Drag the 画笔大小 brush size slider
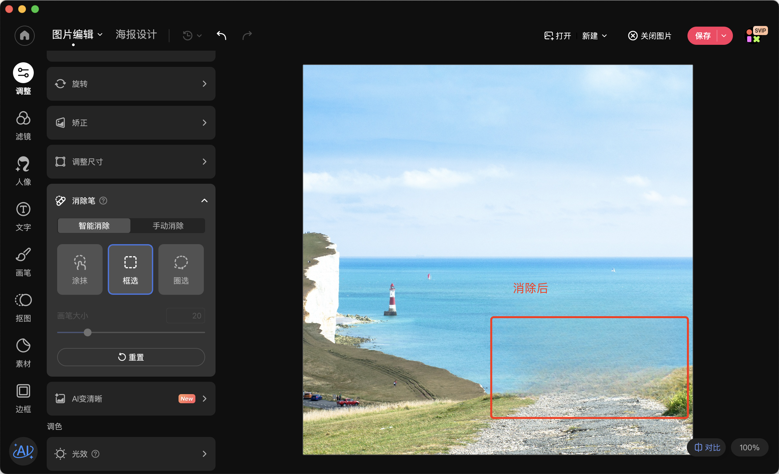 pos(88,332)
